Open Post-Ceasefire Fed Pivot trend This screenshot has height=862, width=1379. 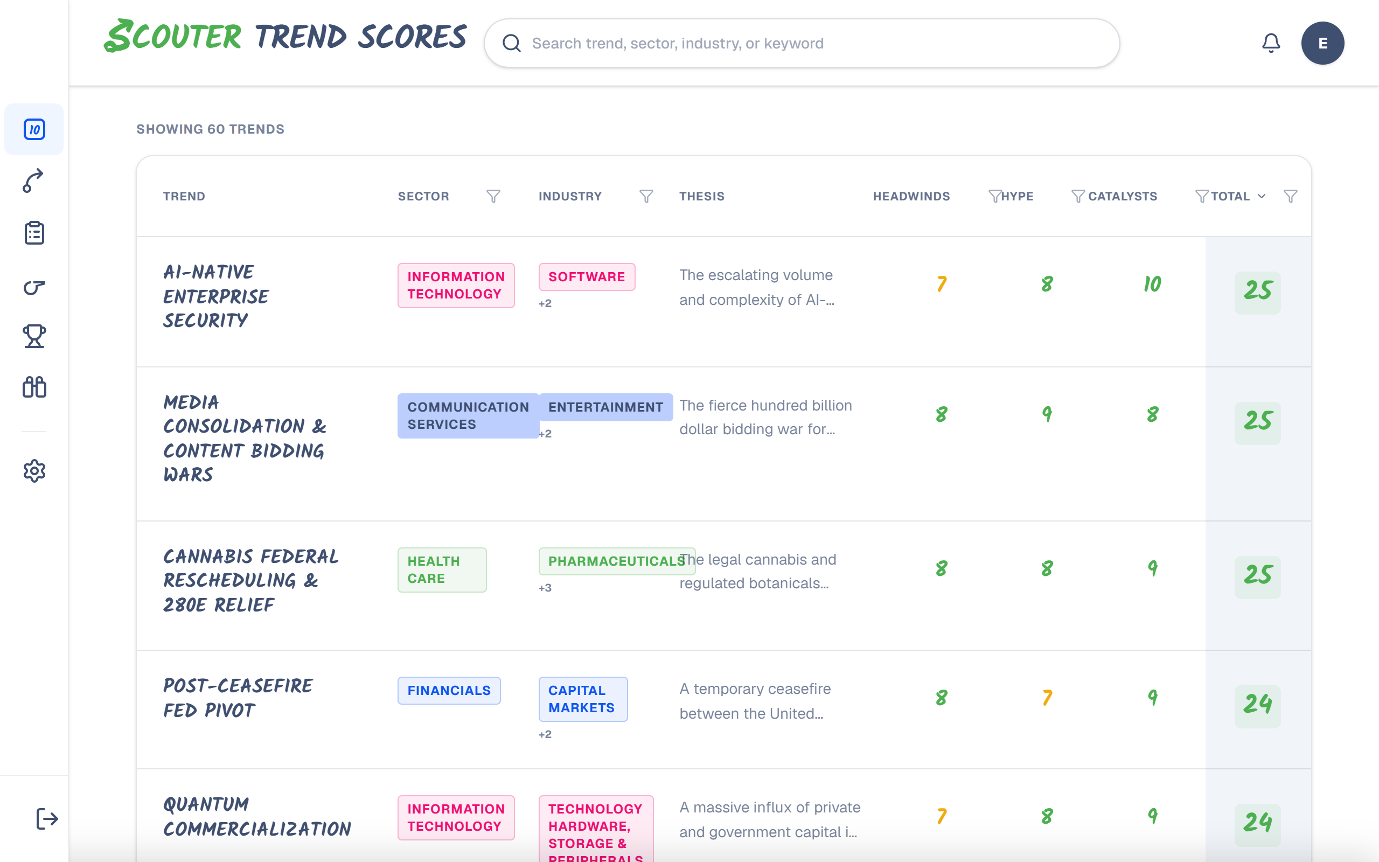coord(238,698)
